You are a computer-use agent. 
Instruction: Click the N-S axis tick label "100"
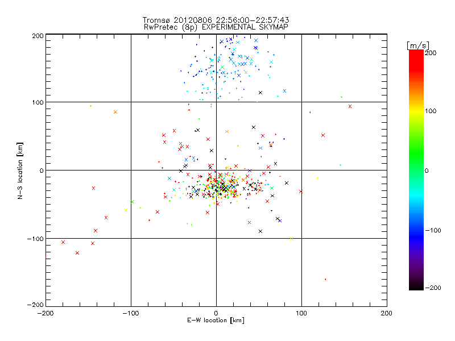click(38, 102)
